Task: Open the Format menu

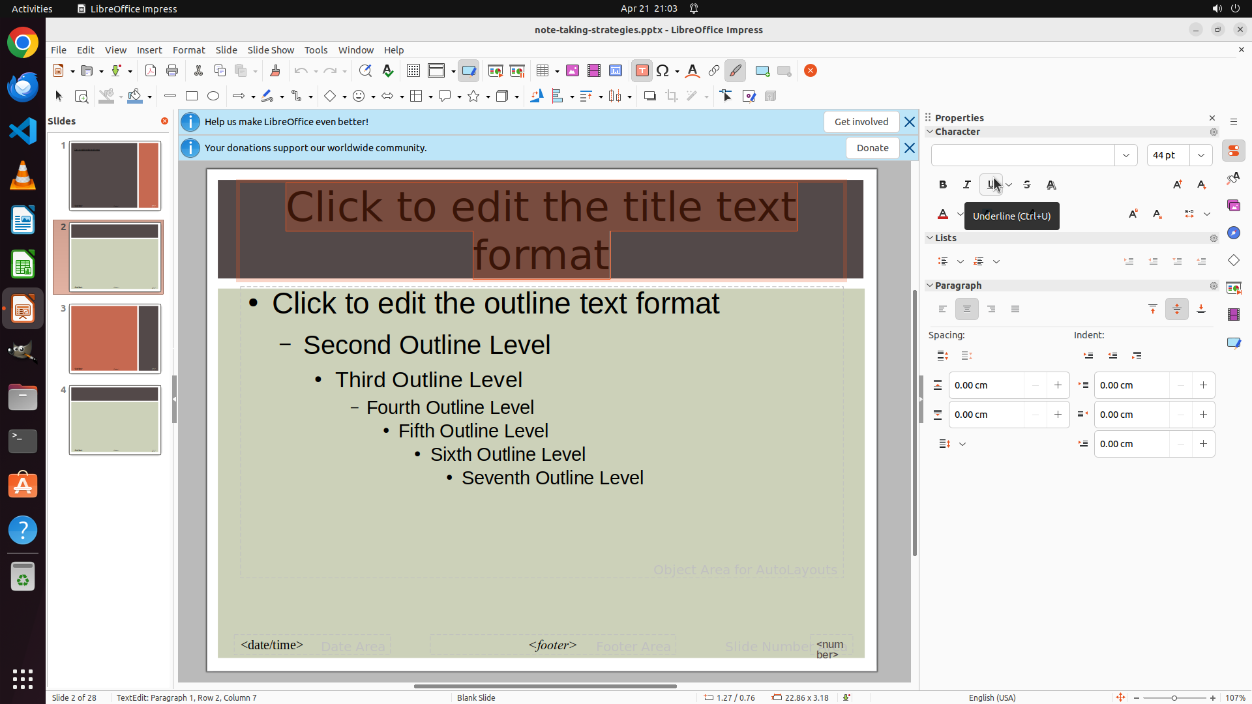Action: [188, 50]
